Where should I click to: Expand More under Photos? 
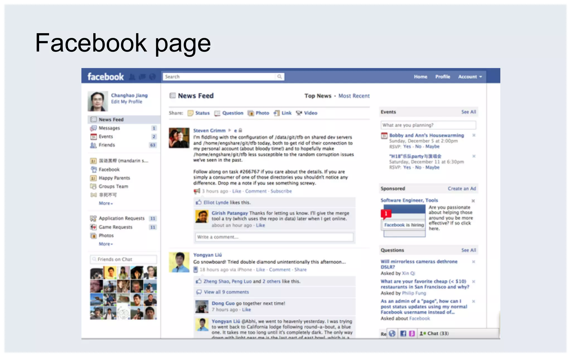point(106,244)
